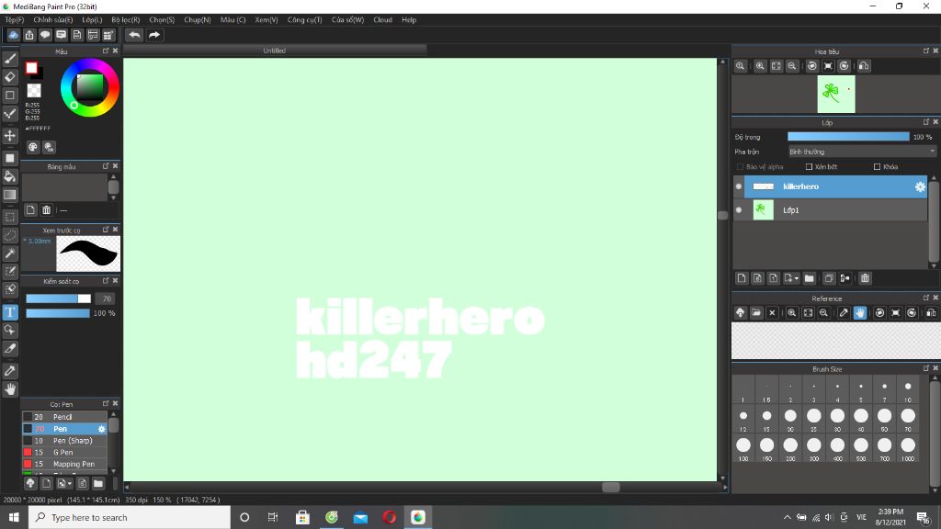Expand the add-brush dropdown in brush panel
Image resolution: width=941 pixels, height=529 pixels.
pos(70,483)
